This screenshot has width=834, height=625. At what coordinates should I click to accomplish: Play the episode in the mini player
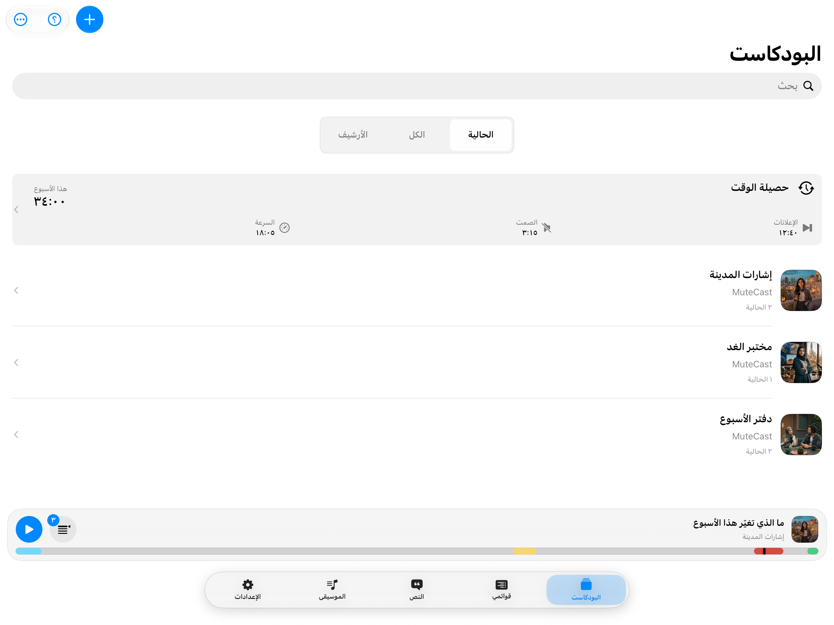[x=29, y=529]
